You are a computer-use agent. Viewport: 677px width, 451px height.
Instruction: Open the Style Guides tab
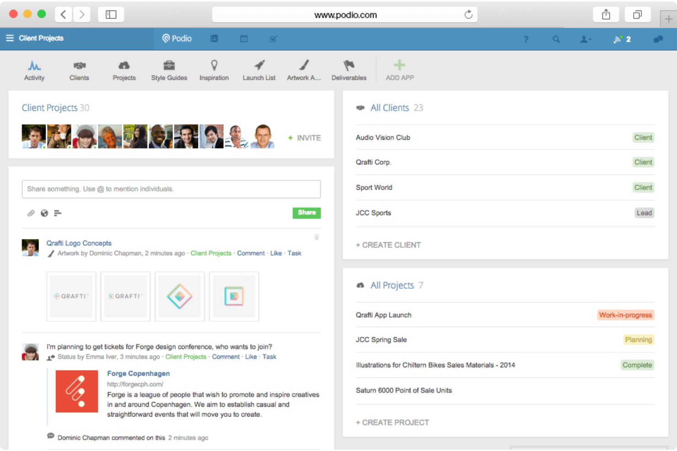click(x=169, y=69)
